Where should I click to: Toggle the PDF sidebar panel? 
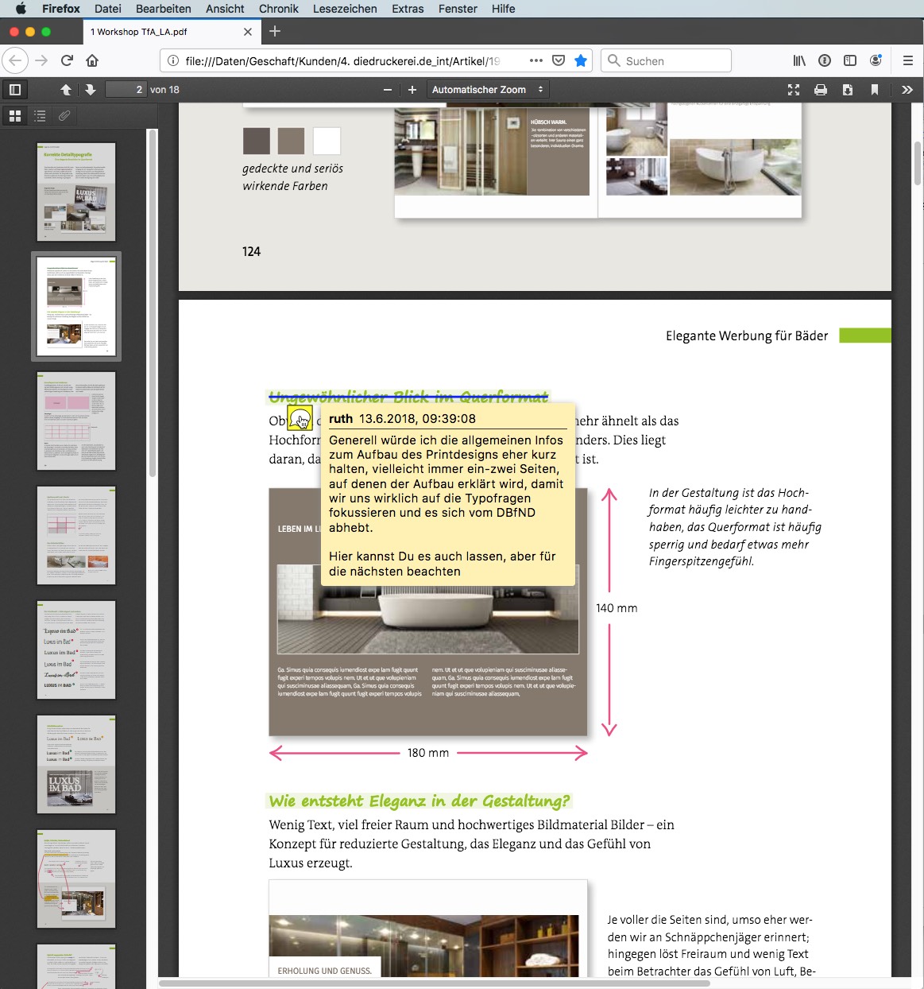tap(15, 90)
